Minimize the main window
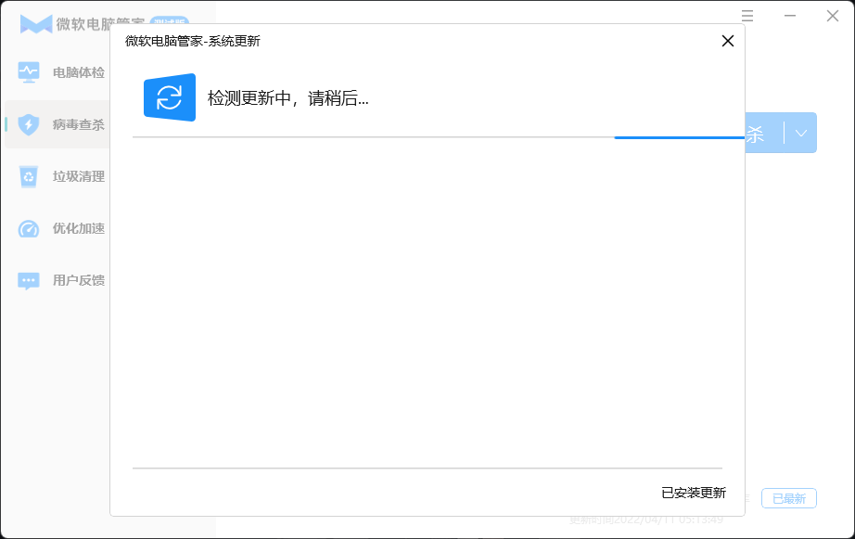This screenshot has width=855, height=539. (789, 16)
